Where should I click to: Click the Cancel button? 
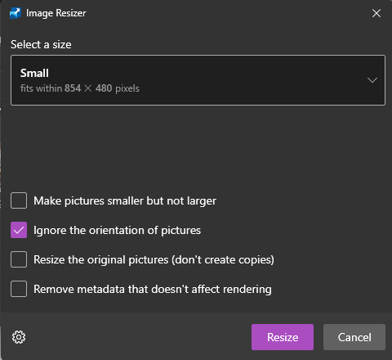pos(354,337)
